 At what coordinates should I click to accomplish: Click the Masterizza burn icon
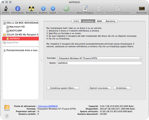31,9
